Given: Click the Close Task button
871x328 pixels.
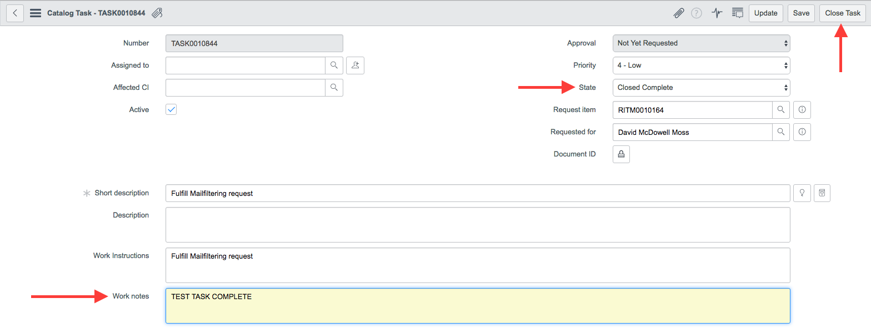Looking at the screenshot, I should (x=842, y=13).
